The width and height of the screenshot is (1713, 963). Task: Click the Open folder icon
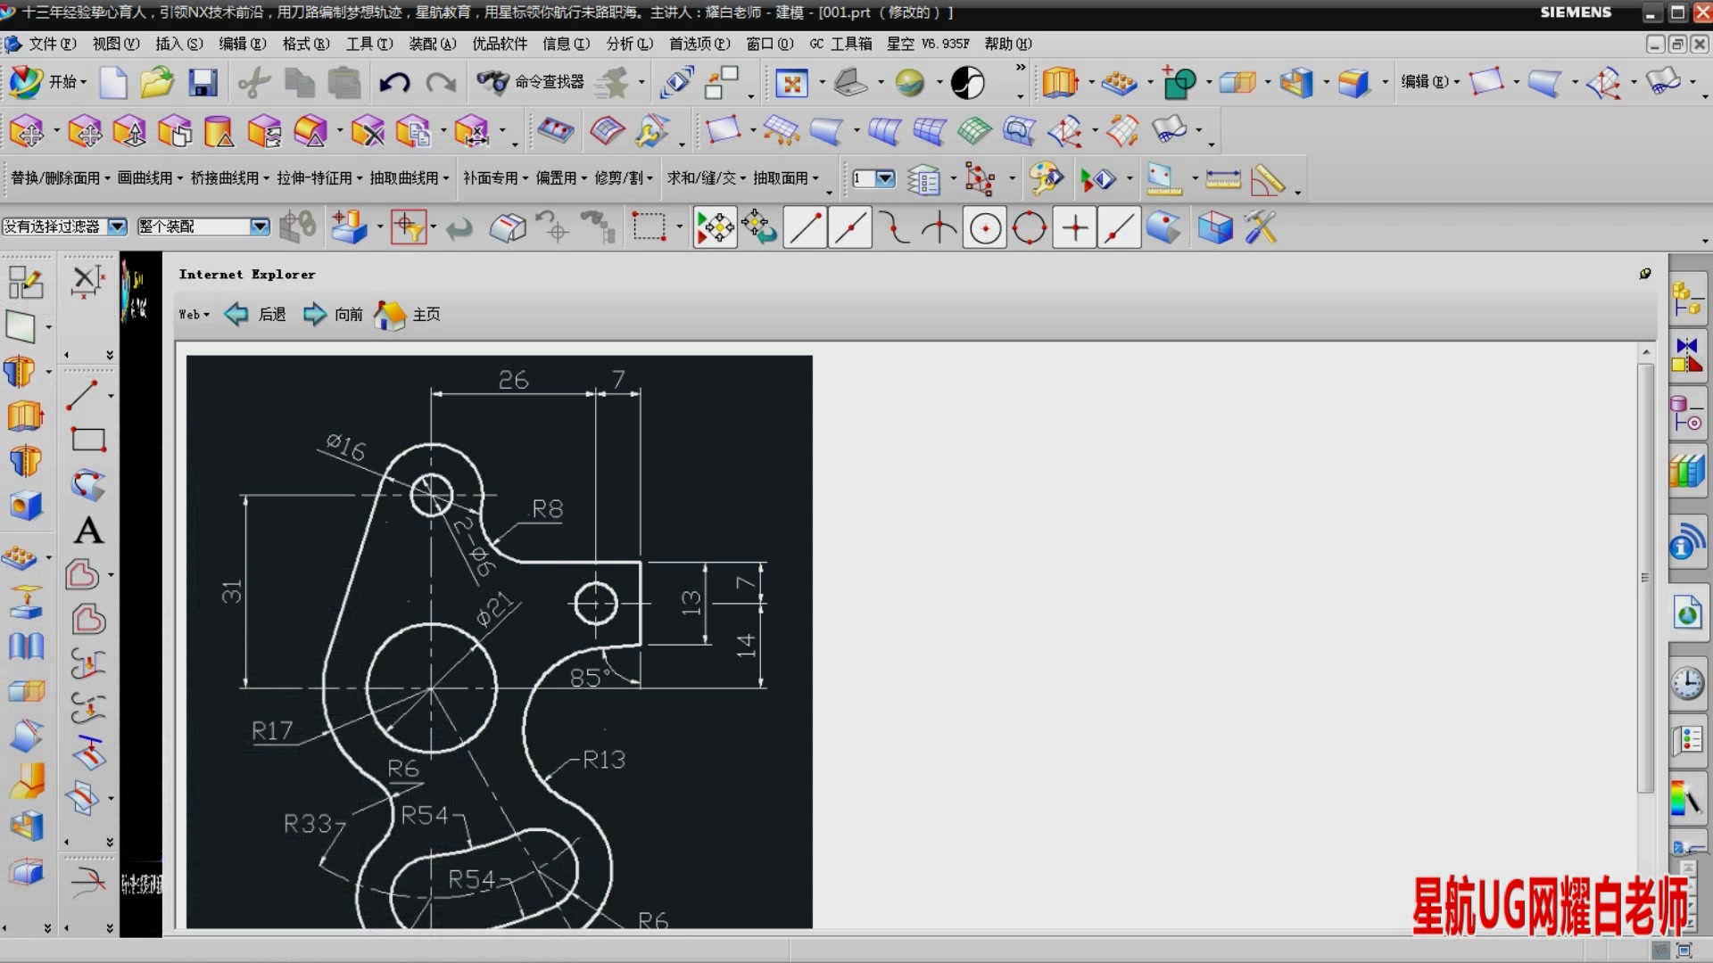point(157,83)
